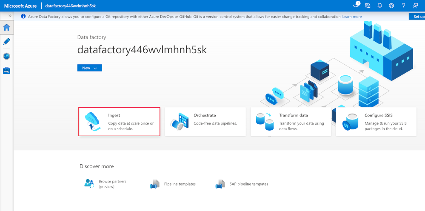
Task: Click the Ingest cloud upload icon
Action: pyautogui.click(x=94, y=122)
